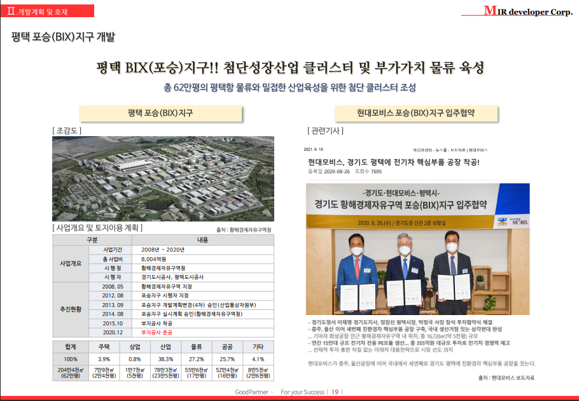Click the yellow label box '현대모비스 포승(BIX)지구 입주협약'
Screen dimensions: 579x401
[x=415, y=113]
